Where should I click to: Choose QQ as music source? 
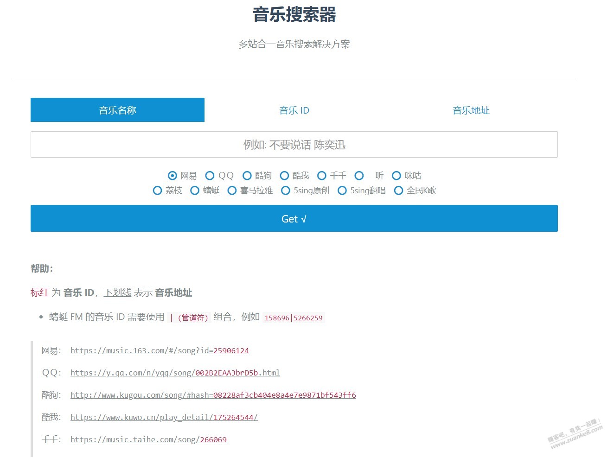(x=210, y=176)
